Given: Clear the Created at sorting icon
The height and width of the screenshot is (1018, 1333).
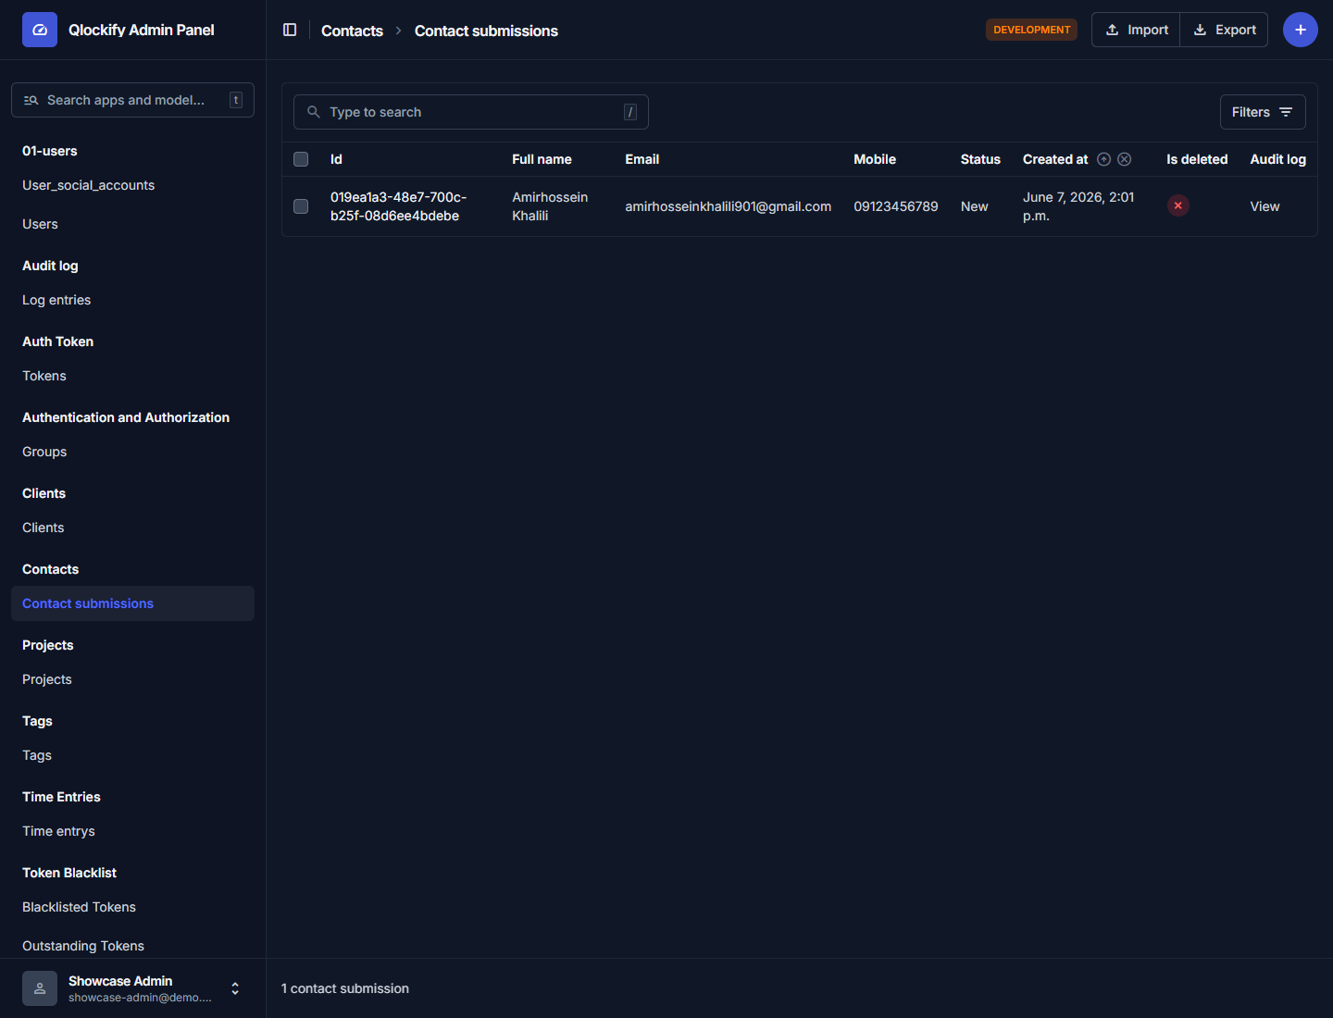Looking at the screenshot, I should pos(1125,159).
